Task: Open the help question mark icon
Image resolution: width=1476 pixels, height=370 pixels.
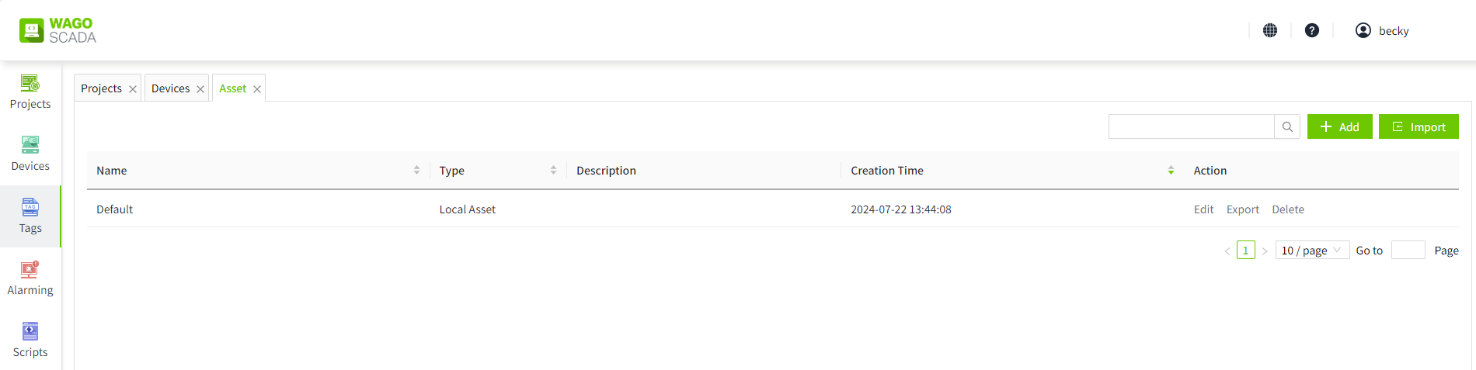Action: 1312,30
